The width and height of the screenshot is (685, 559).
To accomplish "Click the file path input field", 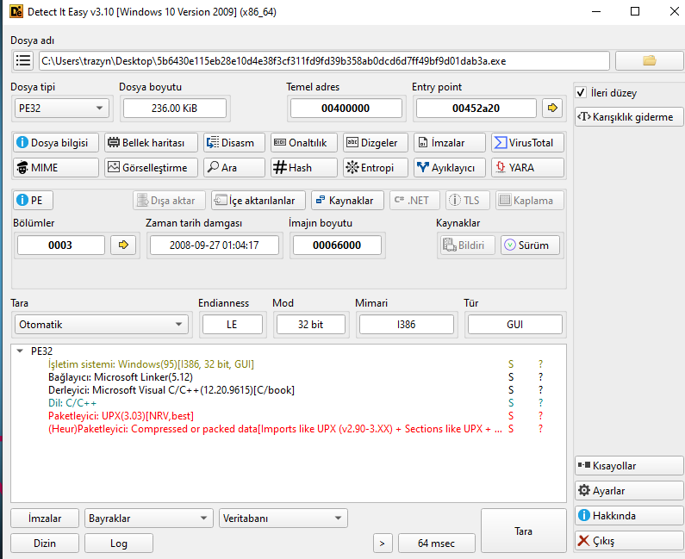I will 323,61.
